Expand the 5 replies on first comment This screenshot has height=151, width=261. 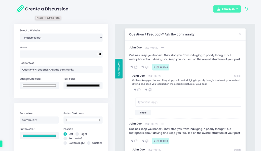[161, 67]
